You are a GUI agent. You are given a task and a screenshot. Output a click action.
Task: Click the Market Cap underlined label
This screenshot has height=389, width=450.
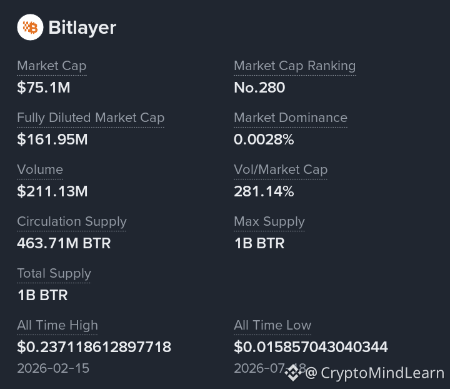[x=52, y=66]
